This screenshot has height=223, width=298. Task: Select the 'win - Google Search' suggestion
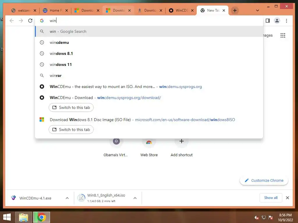[x=149, y=31]
